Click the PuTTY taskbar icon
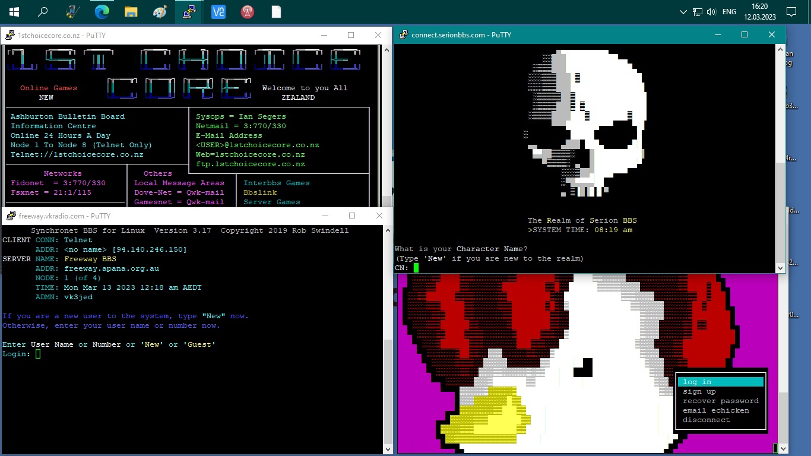 point(189,12)
